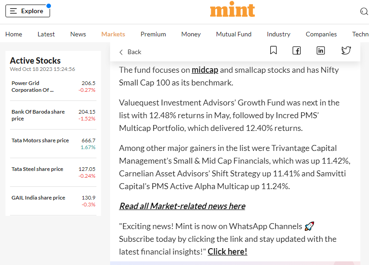
Task: Open the Explore hamburger menu
Action: coord(27,11)
